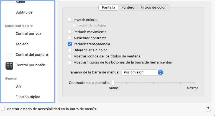Select Control del puntero in sidebar
Viewport: 215px width, 116px height.
(32, 55)
